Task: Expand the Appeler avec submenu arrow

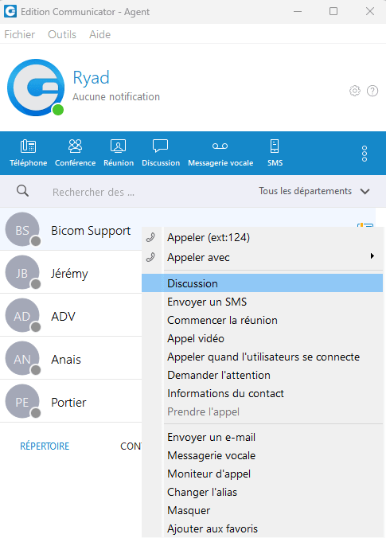Action: (372, 256)
